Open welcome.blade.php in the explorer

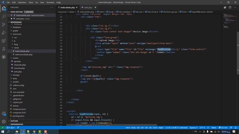click(24, 55)
